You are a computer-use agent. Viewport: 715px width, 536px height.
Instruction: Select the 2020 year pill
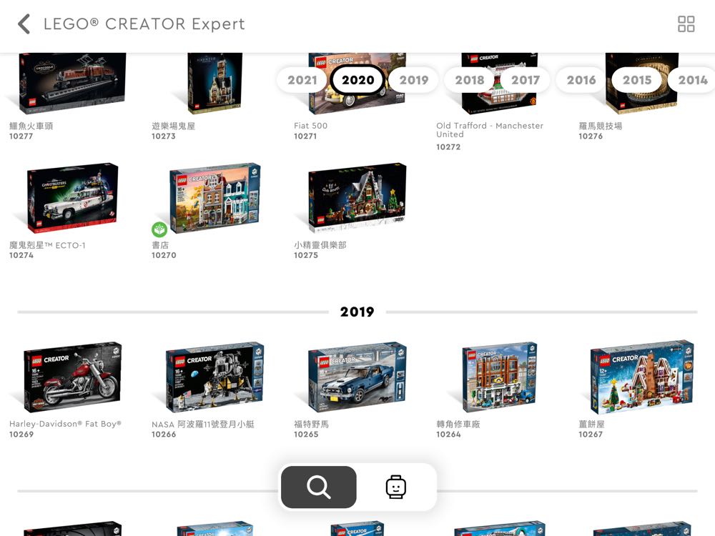pos(358,80)
